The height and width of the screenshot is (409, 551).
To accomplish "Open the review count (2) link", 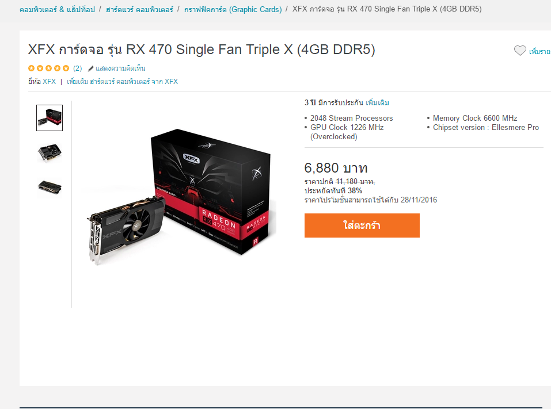I will (77, 68).
